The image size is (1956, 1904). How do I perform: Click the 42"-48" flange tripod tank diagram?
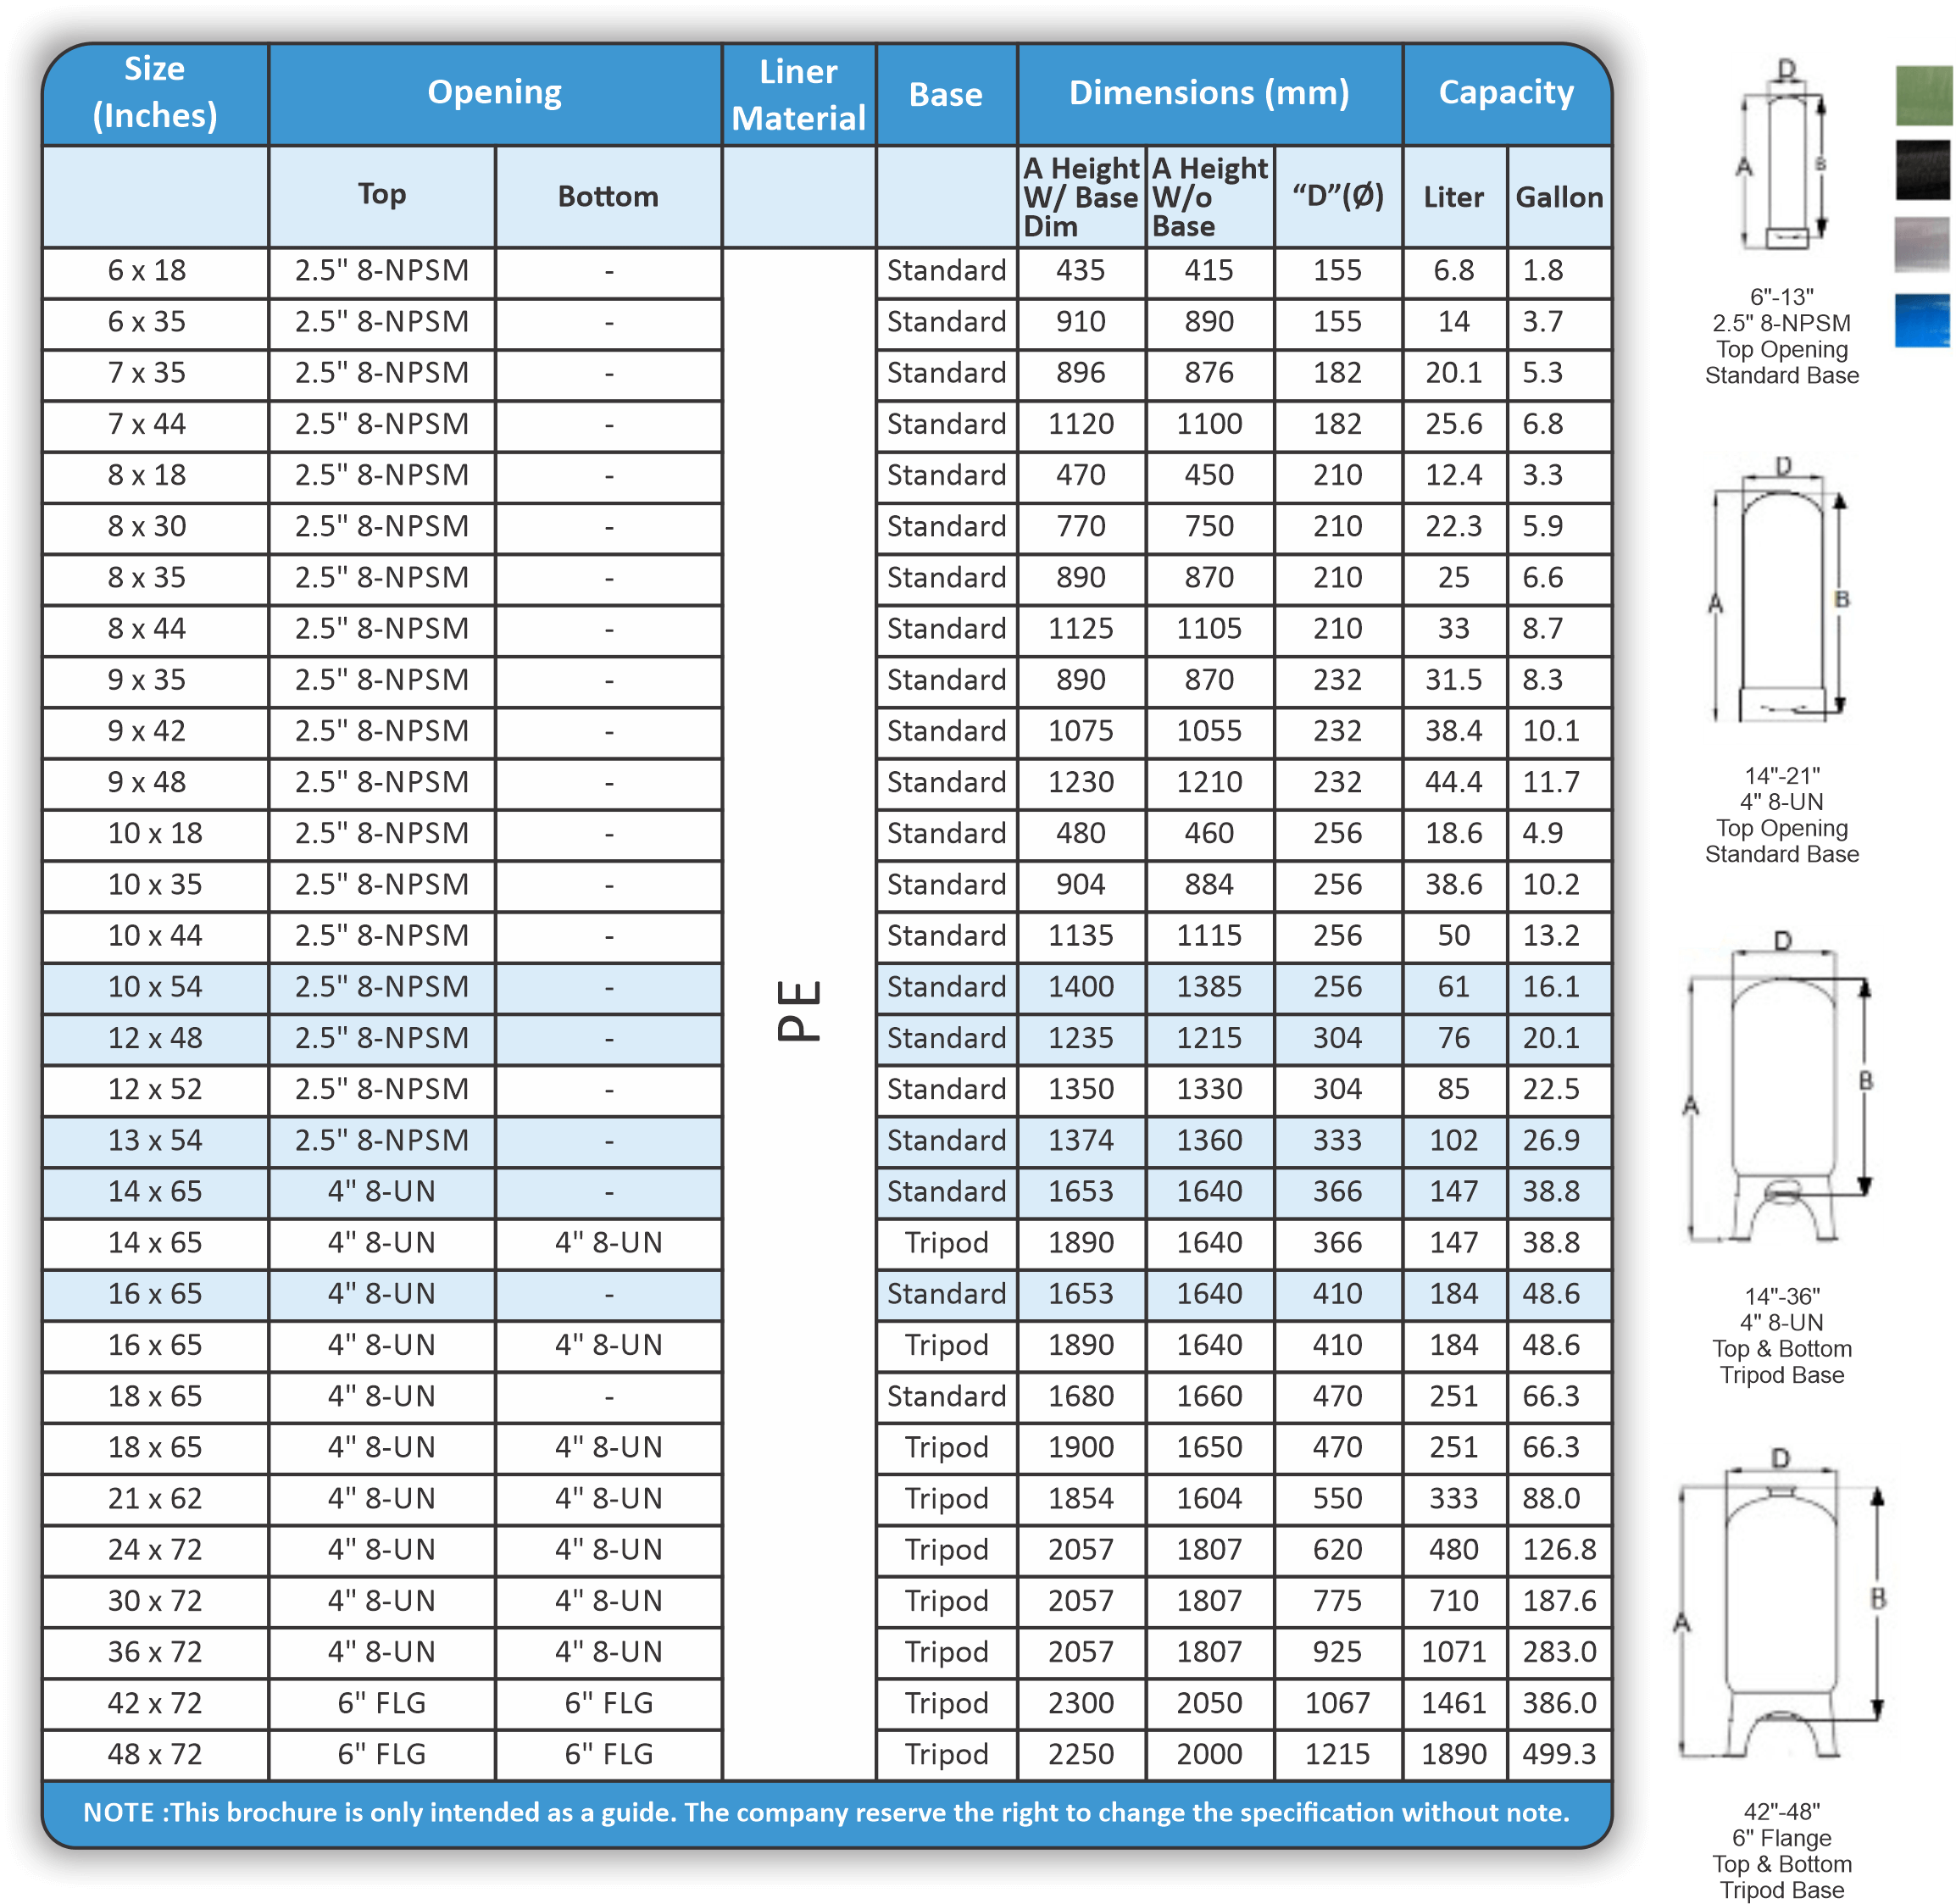click(1780, 1603)
